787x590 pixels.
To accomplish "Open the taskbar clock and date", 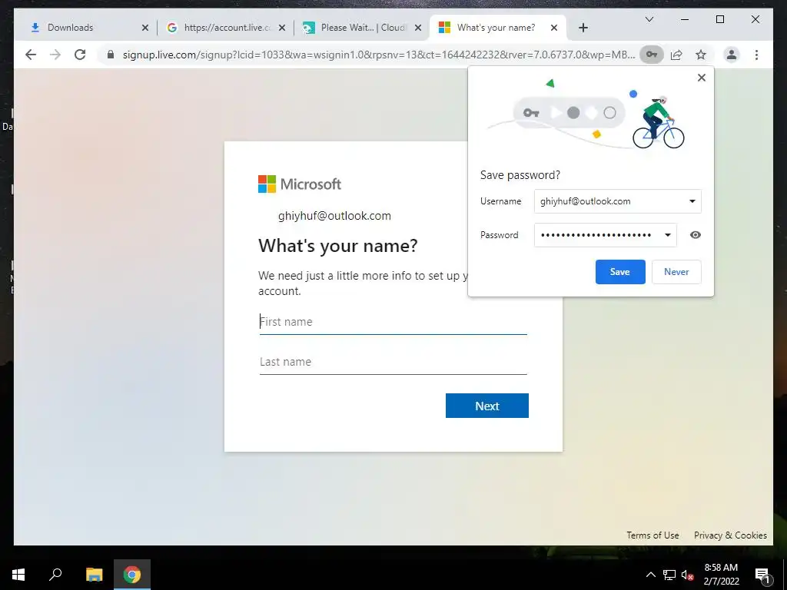I will 721,575.
